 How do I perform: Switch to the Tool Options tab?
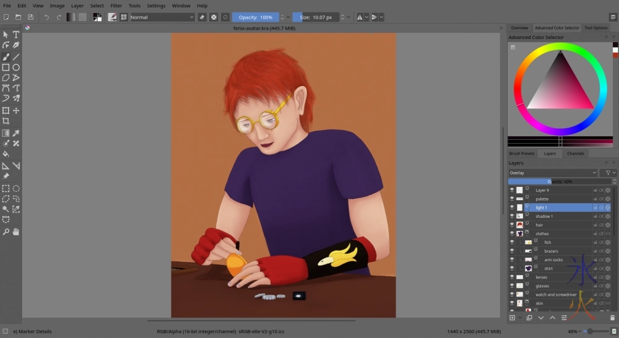[595, 28]
